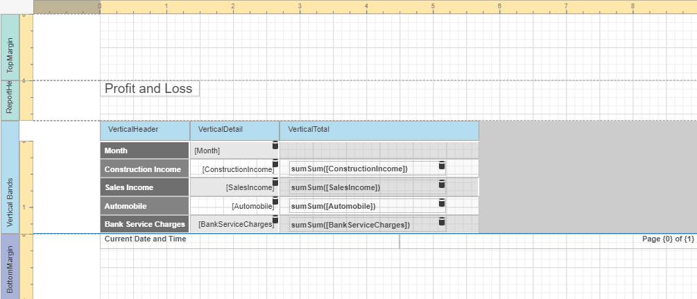Click the data-binding icon on the [ConstructionIncome] cell
This screenshot has height=299, width=697.
(x=275, y=164)
